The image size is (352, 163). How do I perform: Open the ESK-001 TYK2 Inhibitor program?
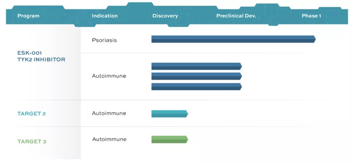[x=41, y=56]
